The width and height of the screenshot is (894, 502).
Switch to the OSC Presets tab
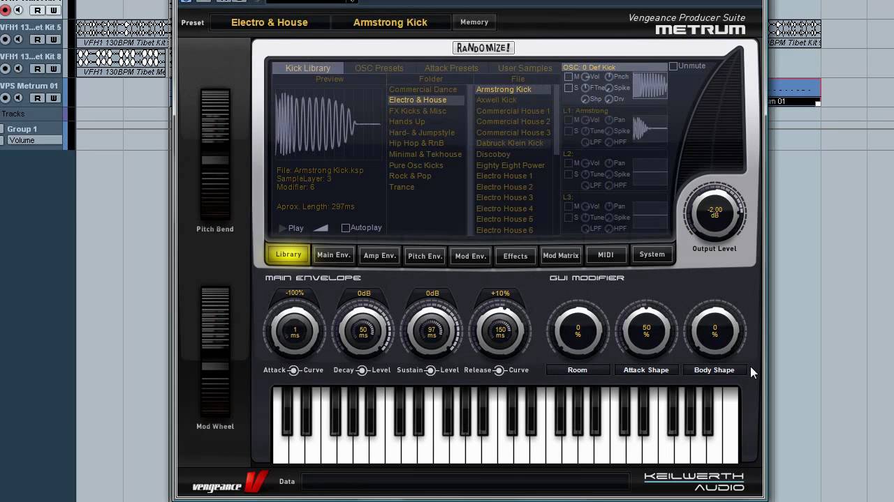pyautogui.click(x=379, y=68)
